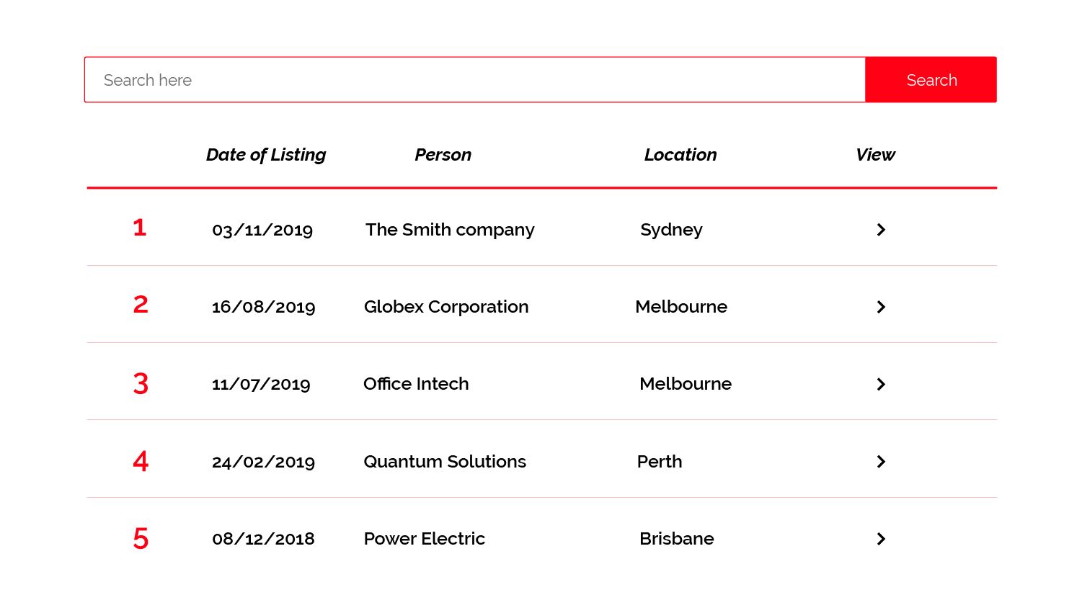1082x608 pixels.
Task: Click the red Search button
Action: 931,80
